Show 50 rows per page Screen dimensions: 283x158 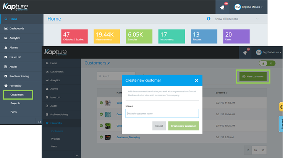(x=263, y=150)
